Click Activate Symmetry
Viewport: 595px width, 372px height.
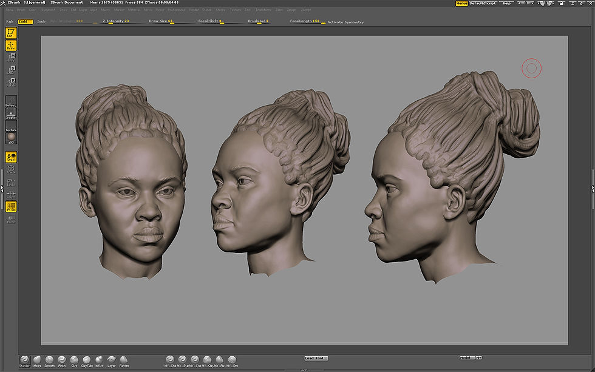click(x=345, y=22)
